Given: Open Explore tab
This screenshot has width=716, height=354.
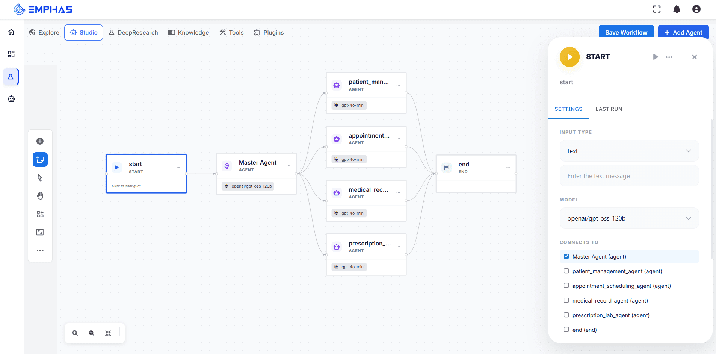Looking at the screenshot, I should (44, 33).
